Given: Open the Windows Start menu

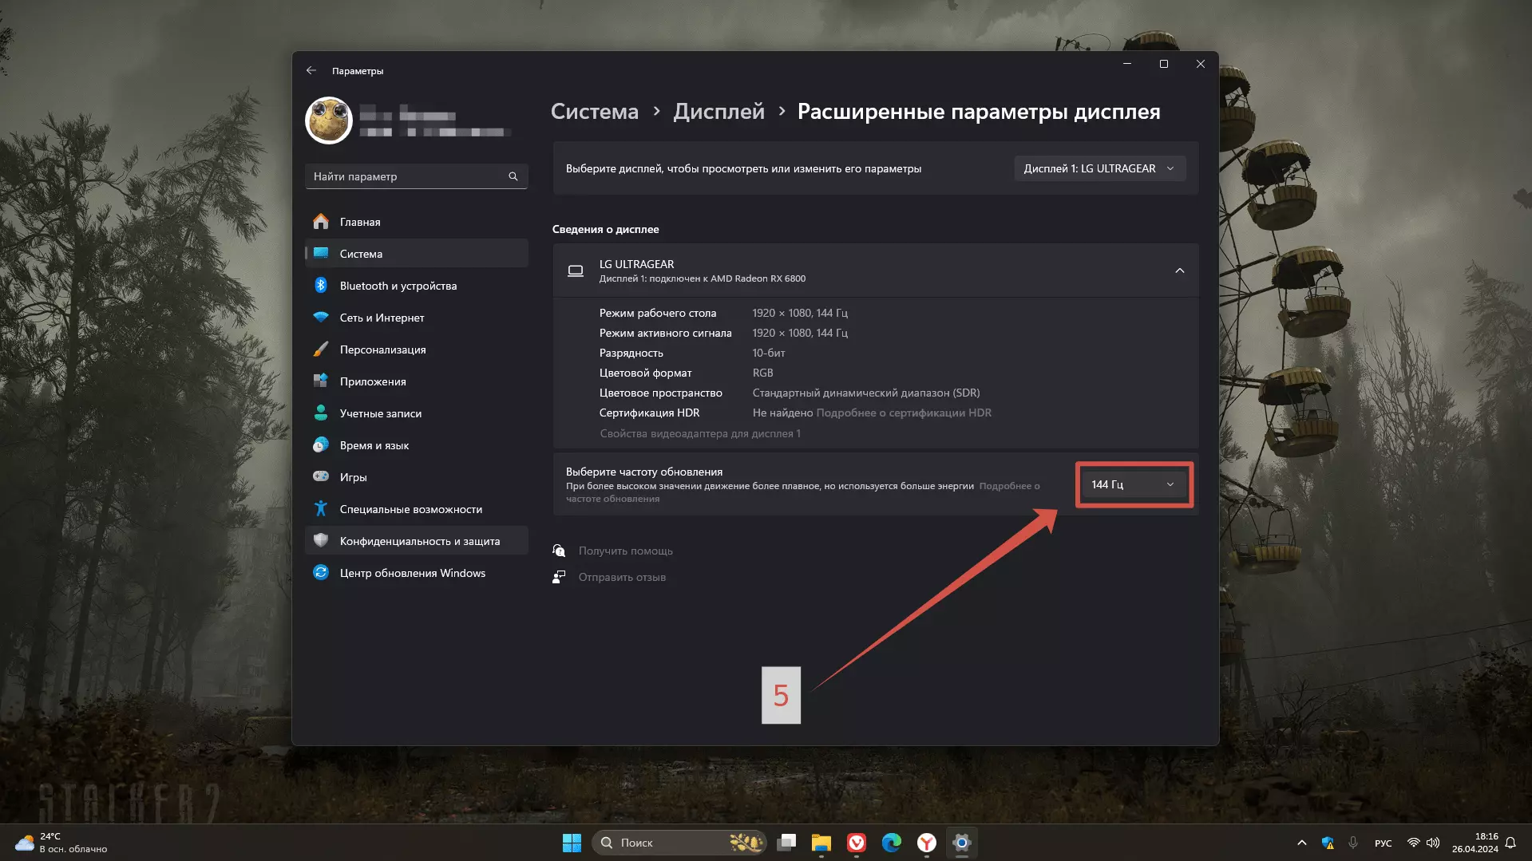Looking at the screenshot, I should (572, 843).
